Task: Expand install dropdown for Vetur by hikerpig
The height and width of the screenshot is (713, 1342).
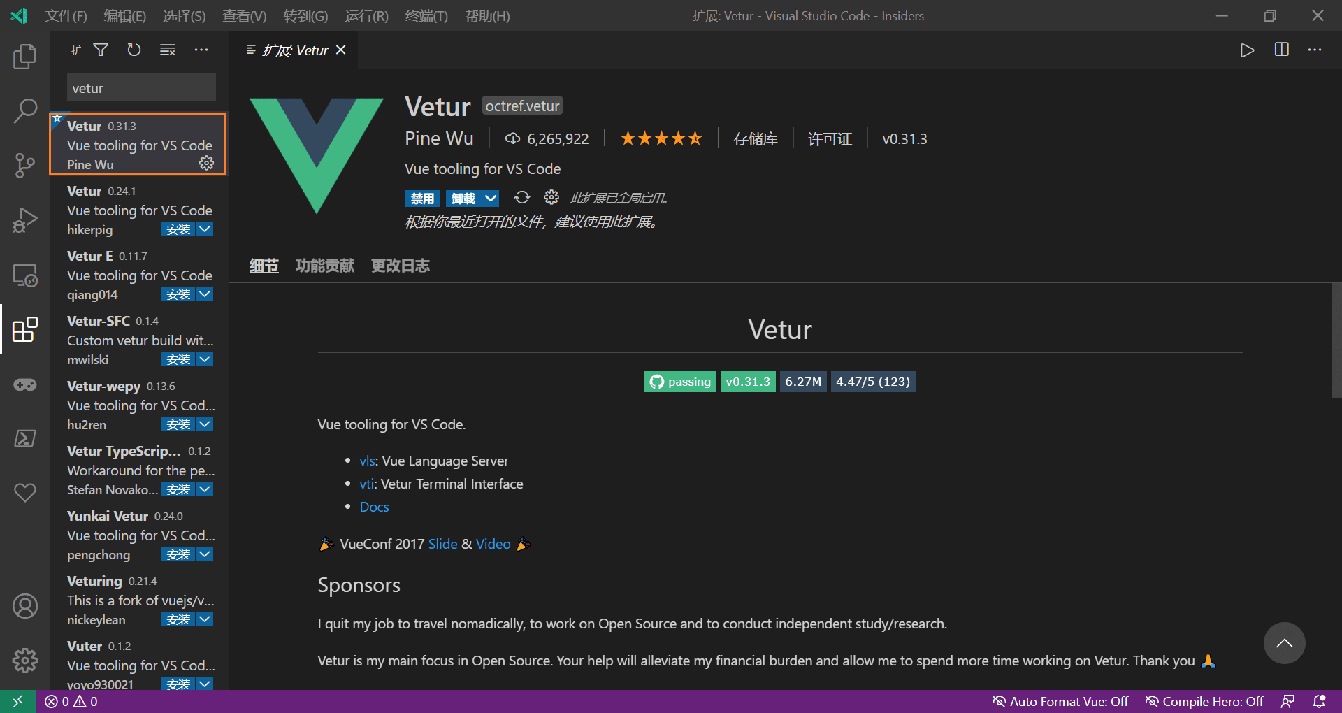Action: 205,229
